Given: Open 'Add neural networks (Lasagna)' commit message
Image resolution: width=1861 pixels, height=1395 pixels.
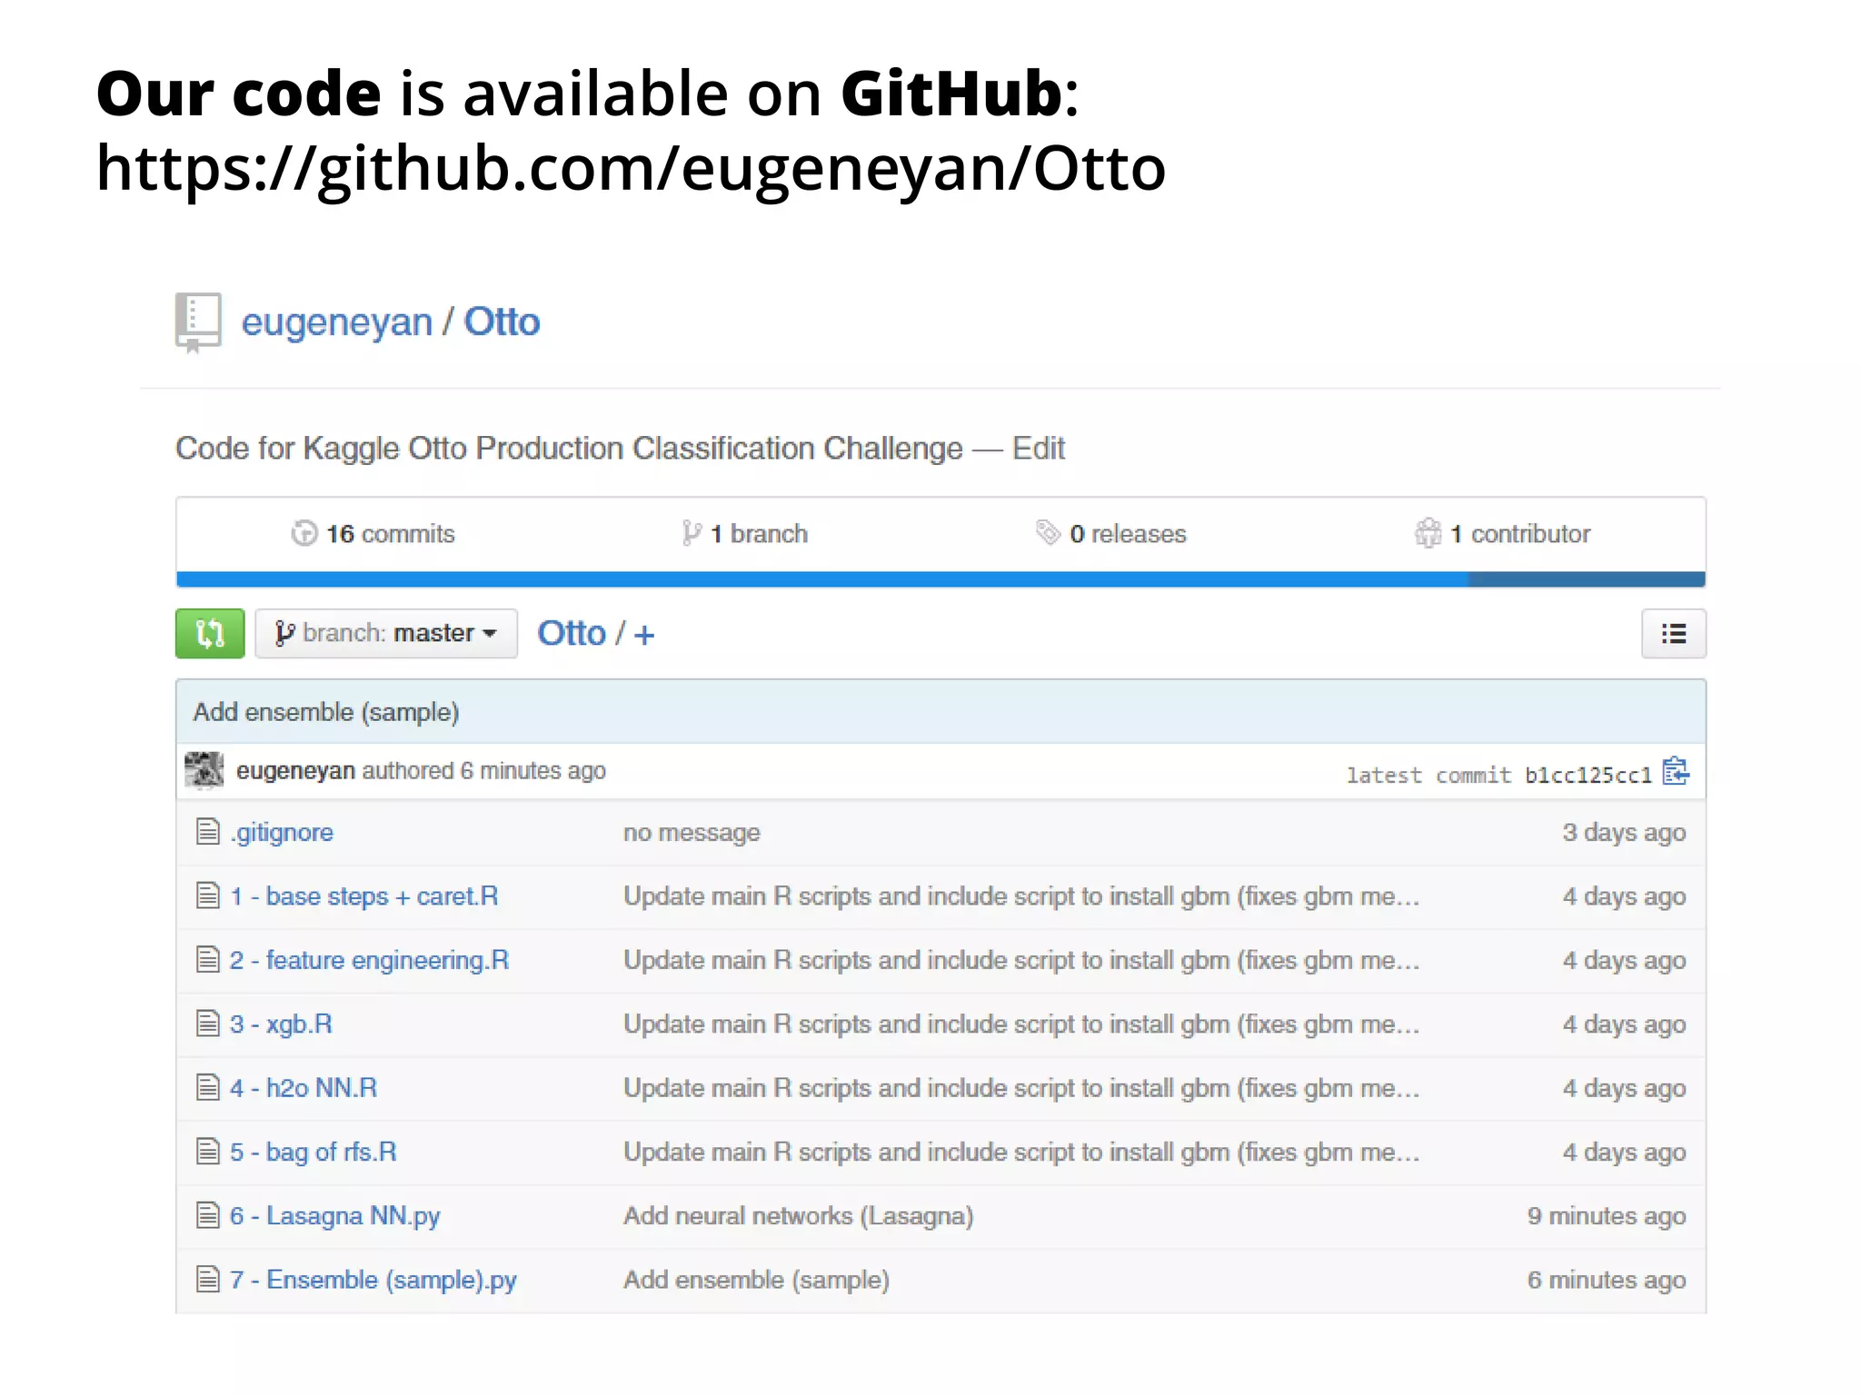Looking at the screenshot, I should click(798, 1216).
